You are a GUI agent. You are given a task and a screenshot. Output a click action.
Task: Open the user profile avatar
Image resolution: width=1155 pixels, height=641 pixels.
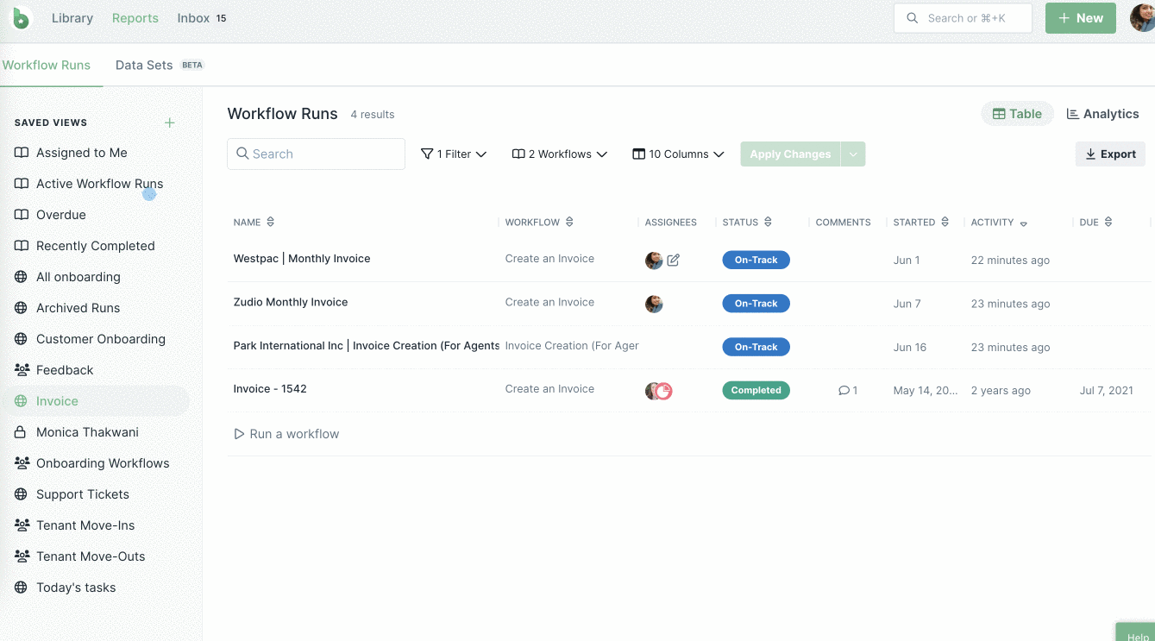pos(1143,18)
